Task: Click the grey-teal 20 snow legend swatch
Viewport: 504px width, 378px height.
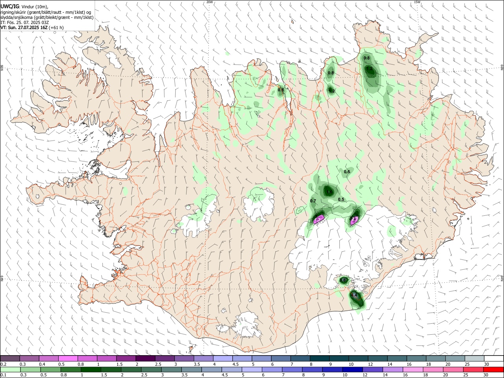Action: [x=455, y=358]
